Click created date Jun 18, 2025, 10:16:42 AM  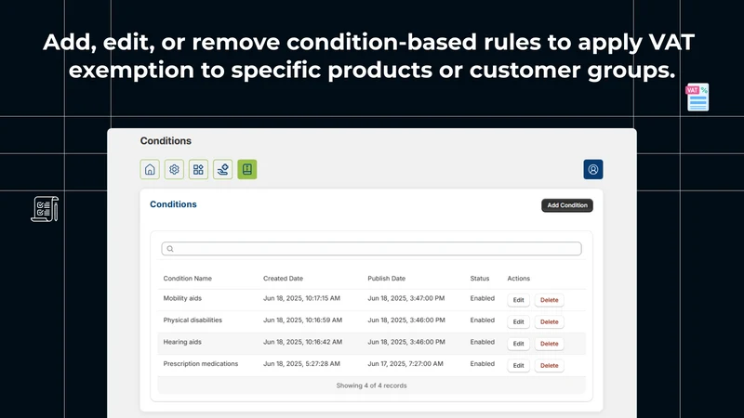pos(303,342)
